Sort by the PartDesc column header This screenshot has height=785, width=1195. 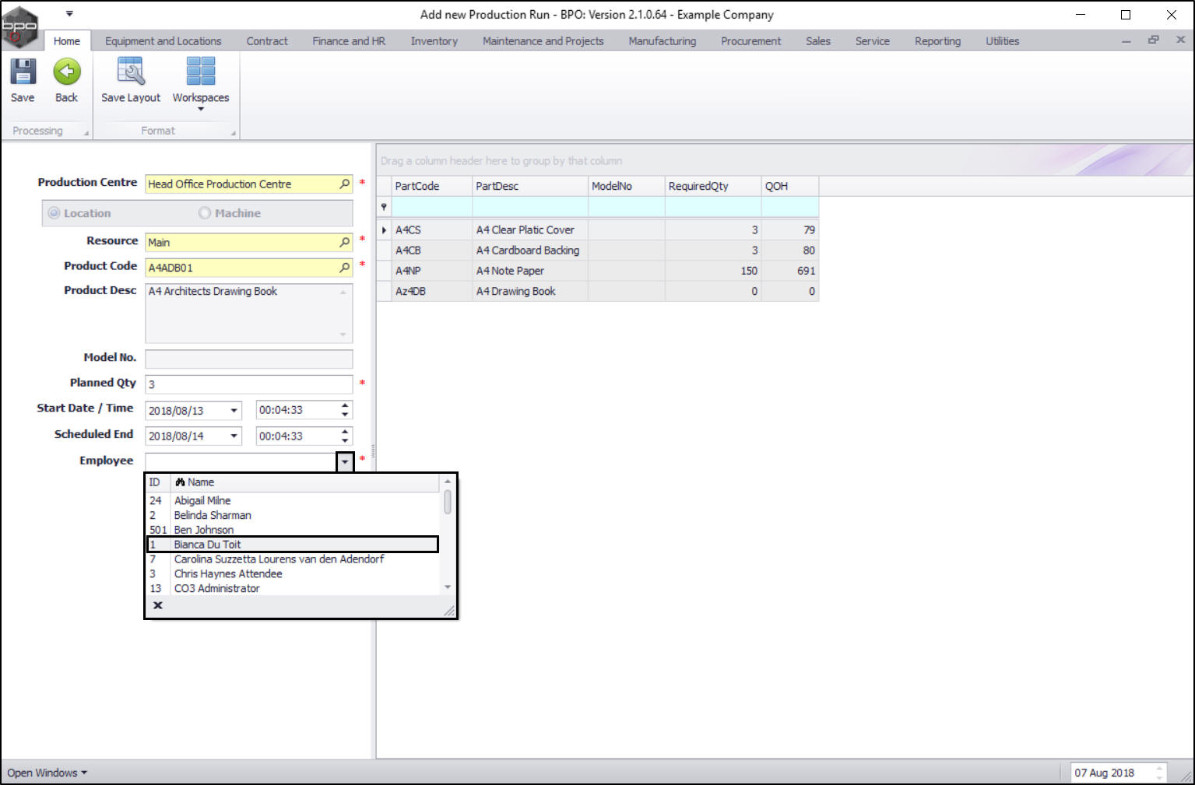tap(530, 186)
